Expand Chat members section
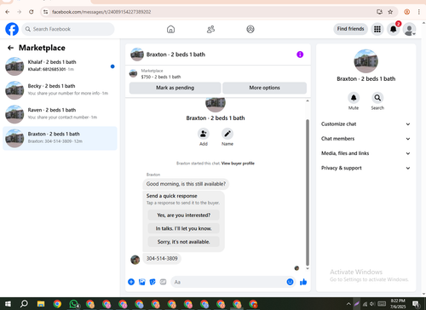The image size is (426, 310). [x=366, y=139]
